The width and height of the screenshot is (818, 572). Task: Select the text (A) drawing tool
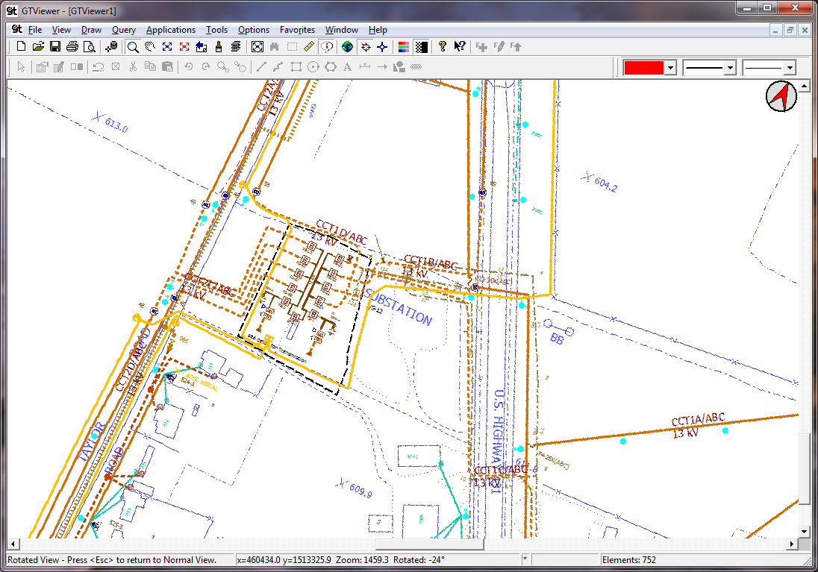pyautogui.click(x=345, y=66)
